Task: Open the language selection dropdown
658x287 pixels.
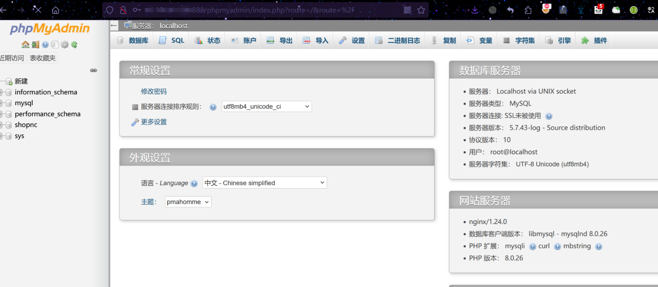Action: tap(265, 183)
